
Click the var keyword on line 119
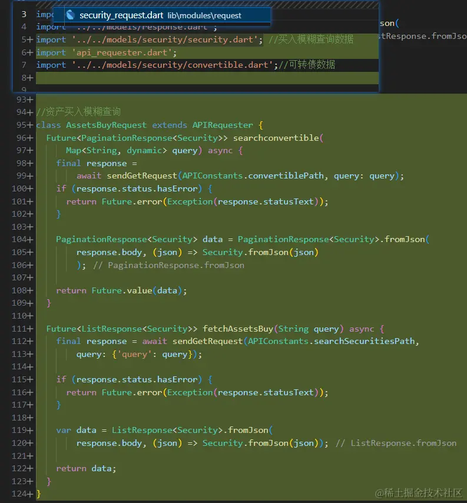click(x=64, y=430)
